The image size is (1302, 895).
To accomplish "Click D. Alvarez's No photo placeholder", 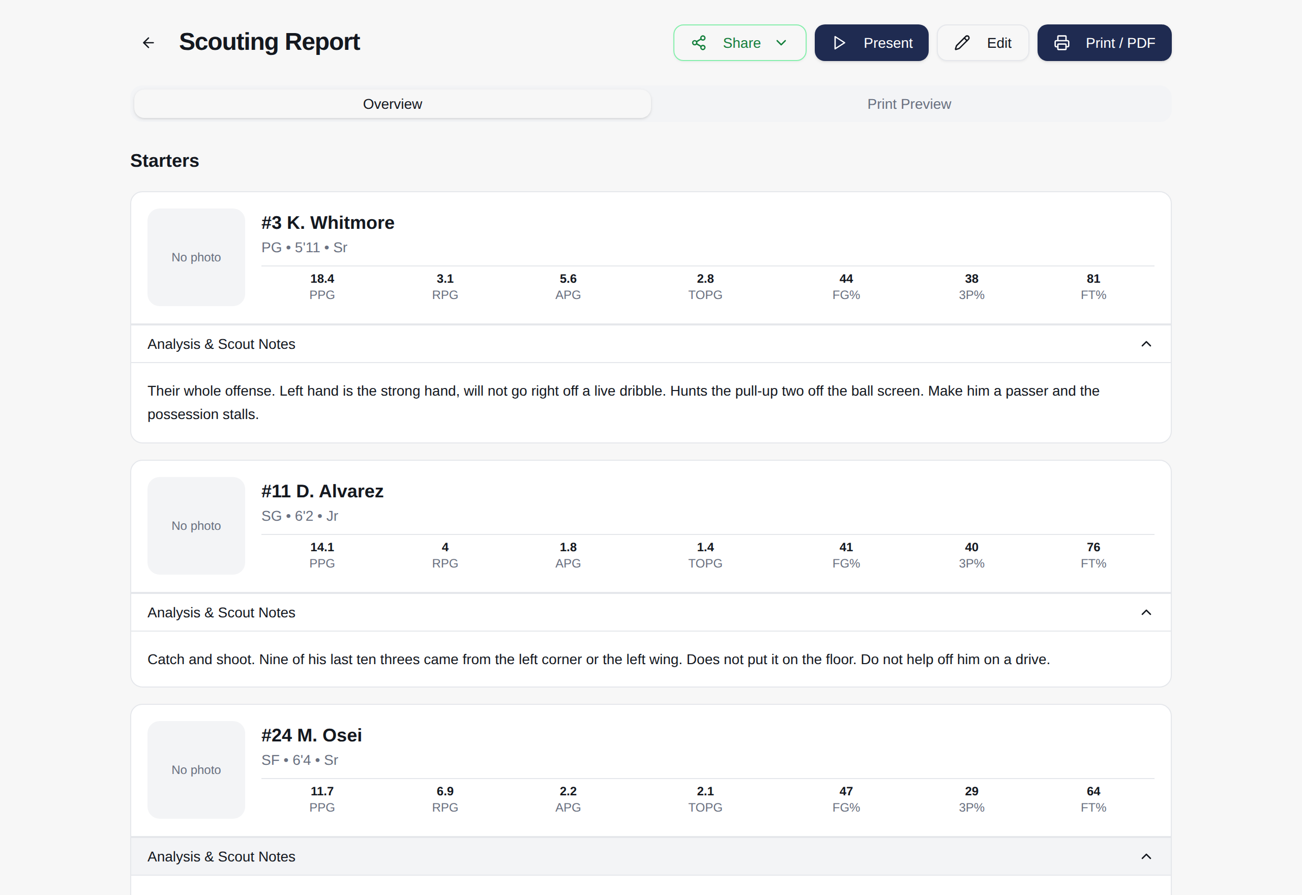I will pyautogui.click(x=196, y=526).
